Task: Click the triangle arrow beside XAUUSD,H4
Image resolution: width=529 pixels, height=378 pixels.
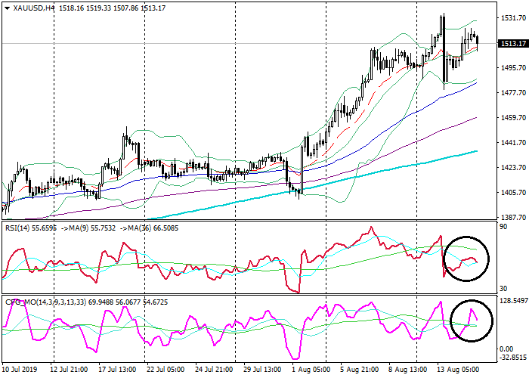Action: point(6,8)
